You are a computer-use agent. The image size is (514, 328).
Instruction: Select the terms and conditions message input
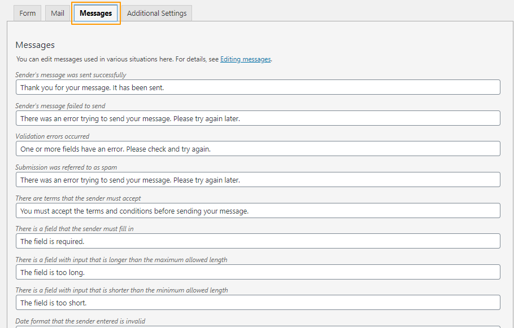click(257, 210)
